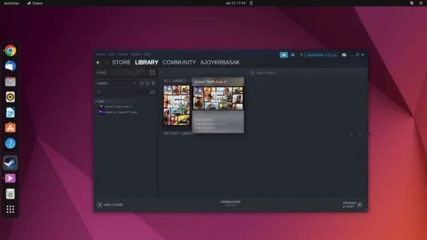
Task: Open the advanced filter sliders icon
Action: point(153,92)
